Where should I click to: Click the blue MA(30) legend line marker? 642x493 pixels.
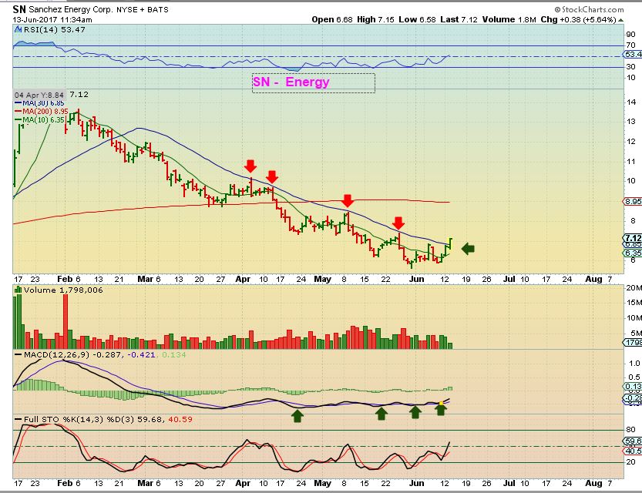(x=18, y=103)
